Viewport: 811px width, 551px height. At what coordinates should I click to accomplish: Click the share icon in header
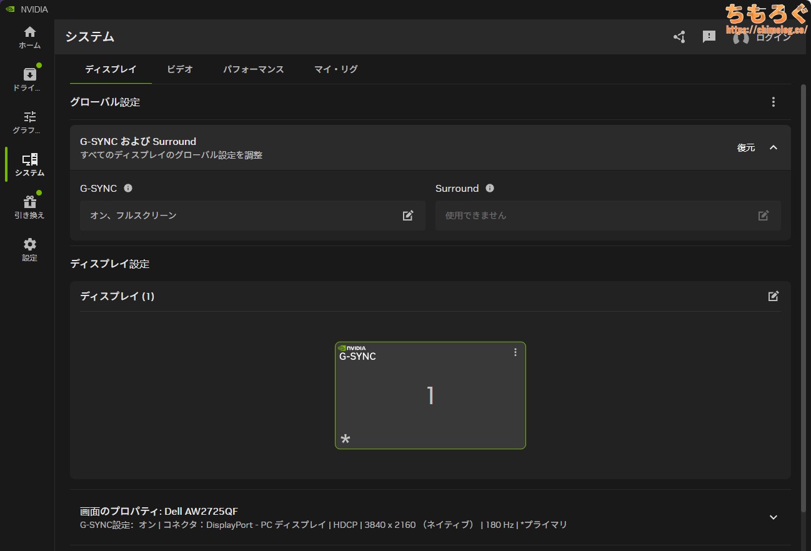(x=679, y=37)
